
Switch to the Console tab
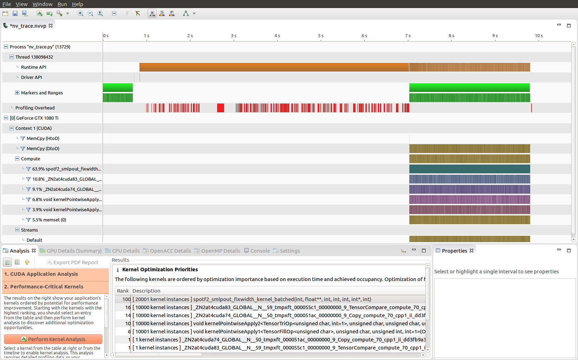point(257,251)
